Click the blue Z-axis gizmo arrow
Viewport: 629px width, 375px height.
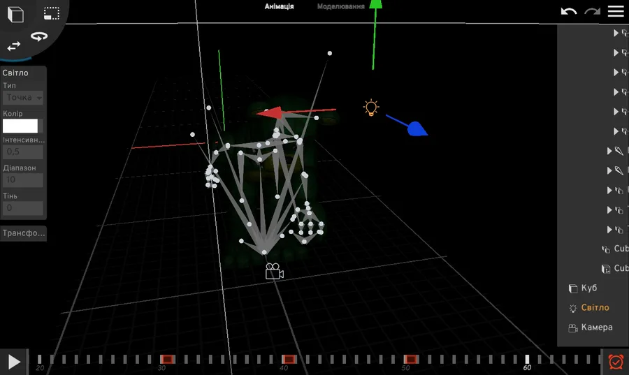click(x=417, y=129)
